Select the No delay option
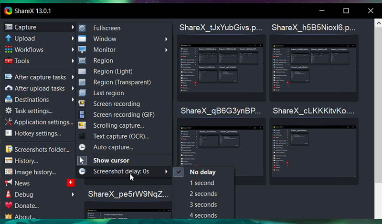The height and width of the screenshot is (224, 382). click(203, 172)
